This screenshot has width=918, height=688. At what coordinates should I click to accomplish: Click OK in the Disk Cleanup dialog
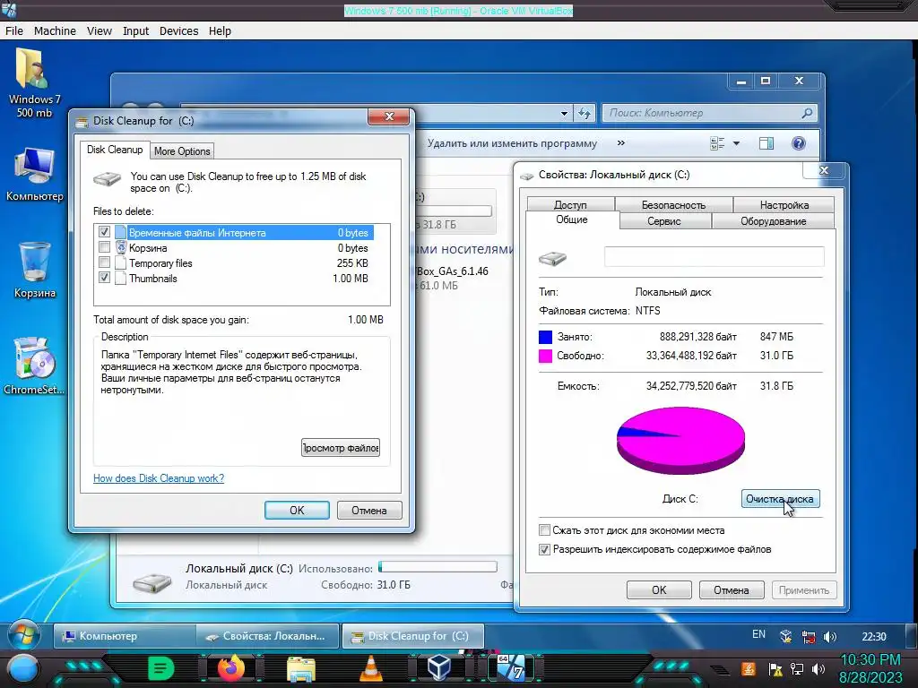point(297,510)
